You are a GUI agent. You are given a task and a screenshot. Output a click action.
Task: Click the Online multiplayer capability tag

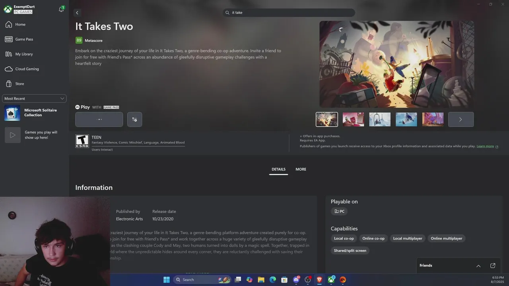tap(447, 238)
